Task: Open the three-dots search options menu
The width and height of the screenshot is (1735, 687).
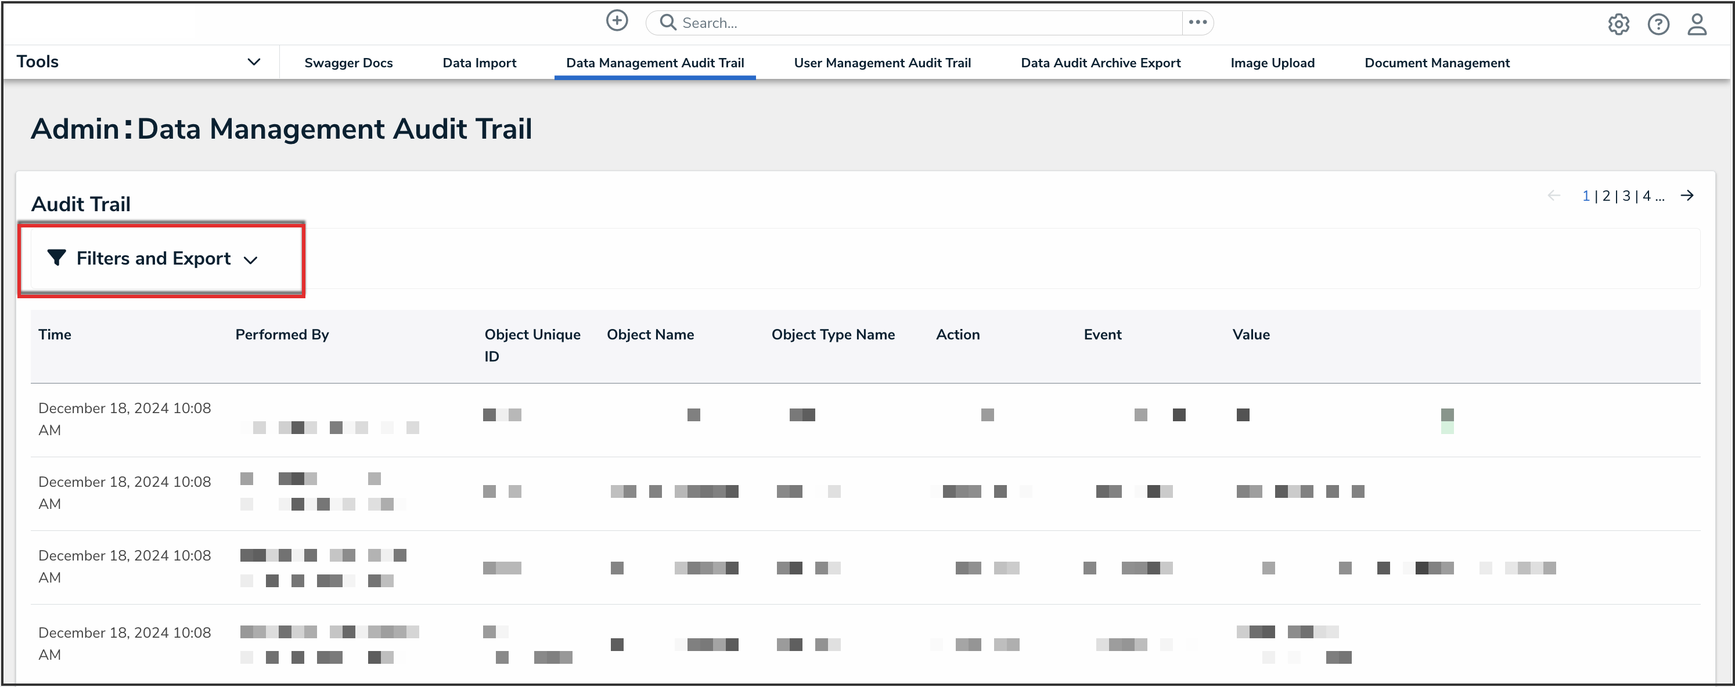Action: [1197, 22]
